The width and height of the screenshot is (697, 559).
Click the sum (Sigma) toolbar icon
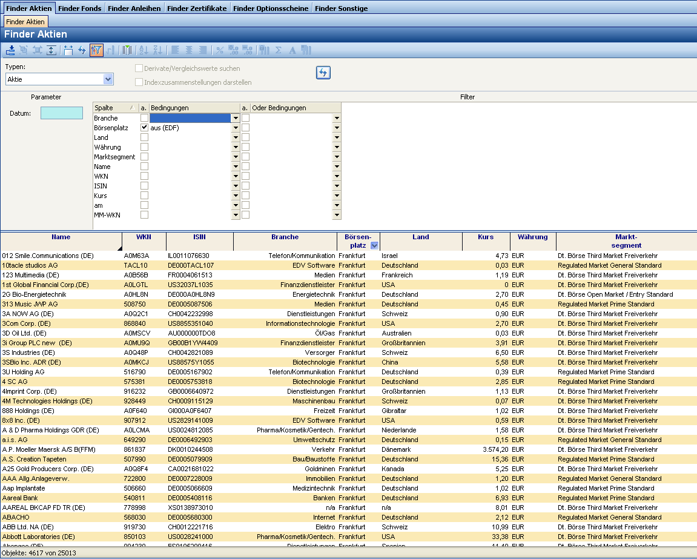pyautogui.click(x=279, y=50)
